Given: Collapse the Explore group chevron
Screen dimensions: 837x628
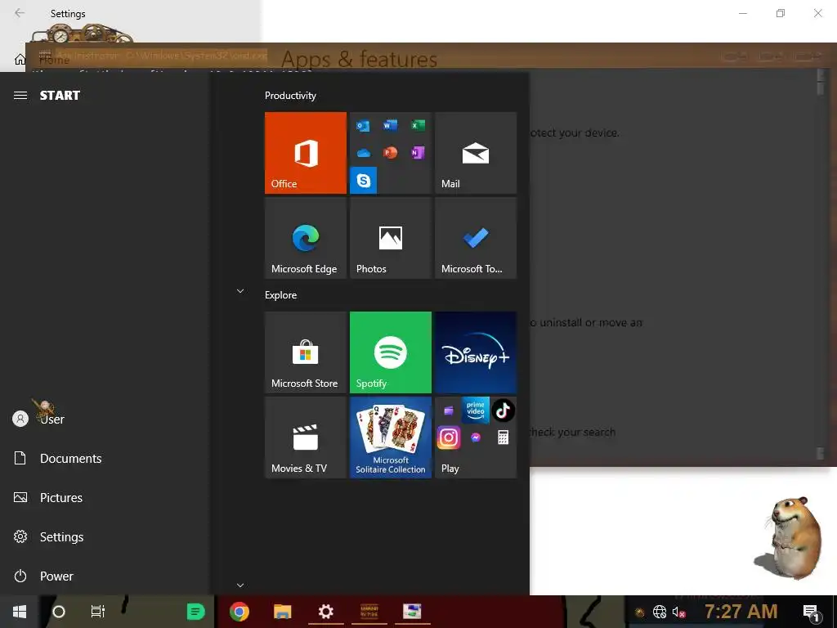Looking at the screenshot, I should pos(240,291).
